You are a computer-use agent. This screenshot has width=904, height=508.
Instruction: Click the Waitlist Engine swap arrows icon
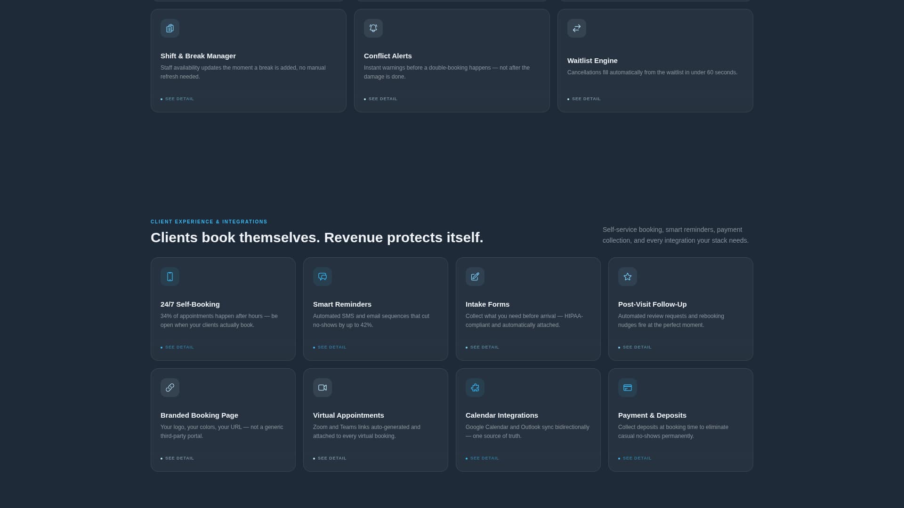pos(576,28)
